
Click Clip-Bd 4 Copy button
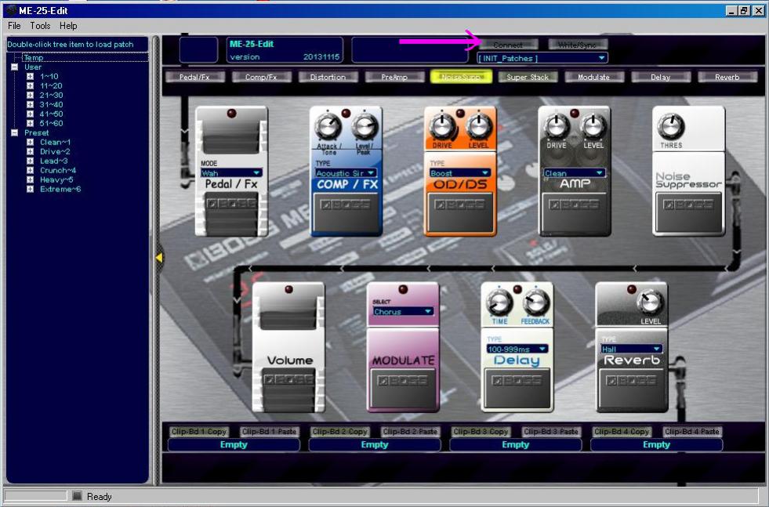coord(622,432)
